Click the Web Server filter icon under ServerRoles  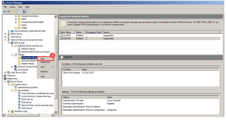[x=19, y=108]
